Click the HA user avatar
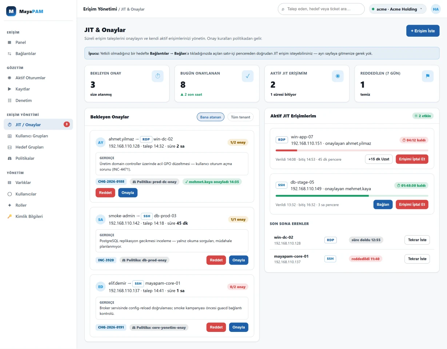 [x=435, y=9]
